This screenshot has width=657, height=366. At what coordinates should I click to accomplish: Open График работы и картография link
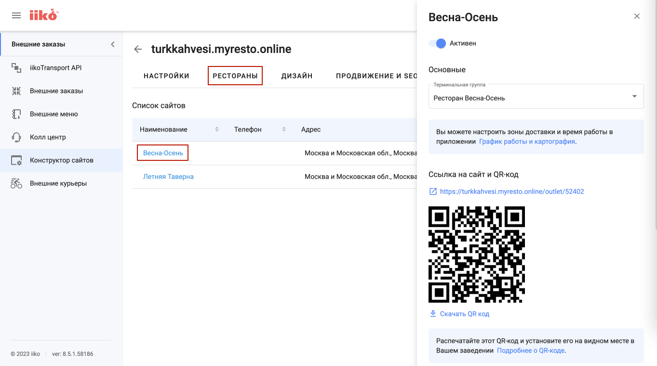[527, 142]
